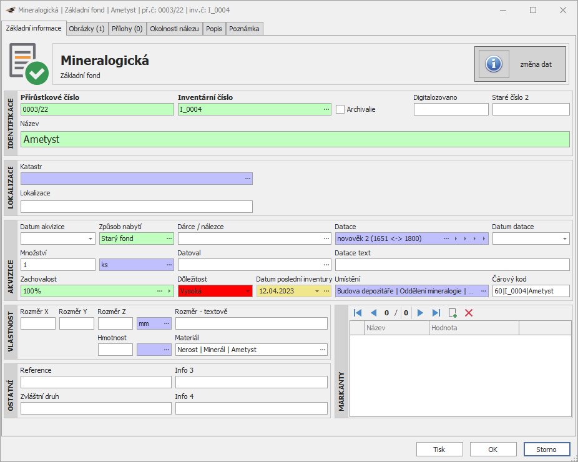Maximize the Mineralogická window
Screen dimensions: 578x462
point(533,10)
